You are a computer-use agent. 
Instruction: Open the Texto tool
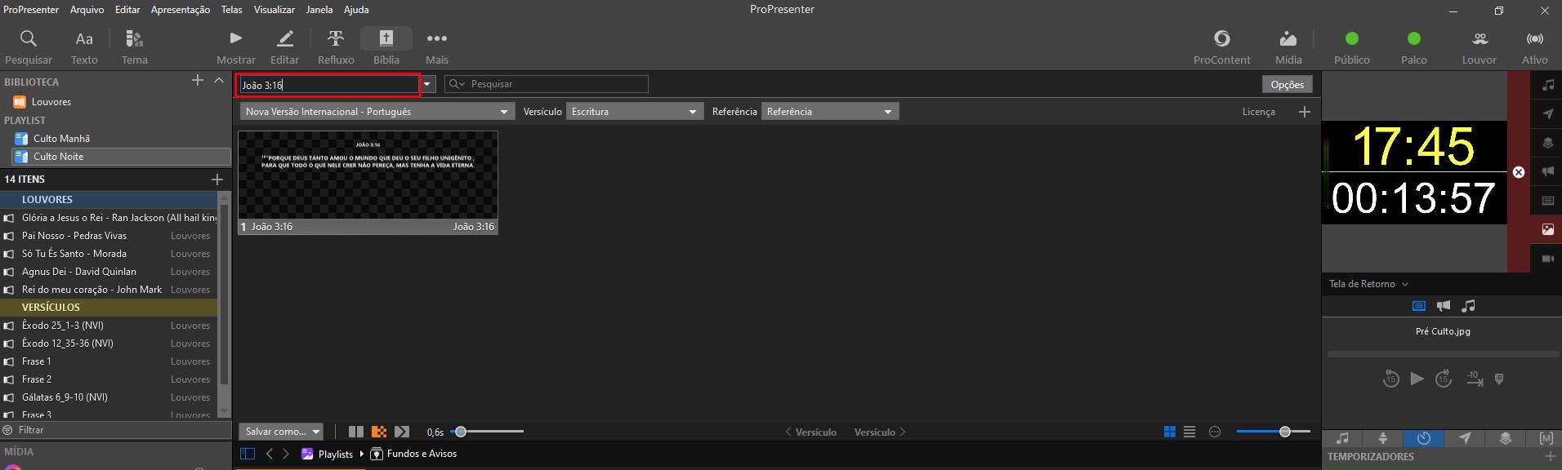pos(84,47)
